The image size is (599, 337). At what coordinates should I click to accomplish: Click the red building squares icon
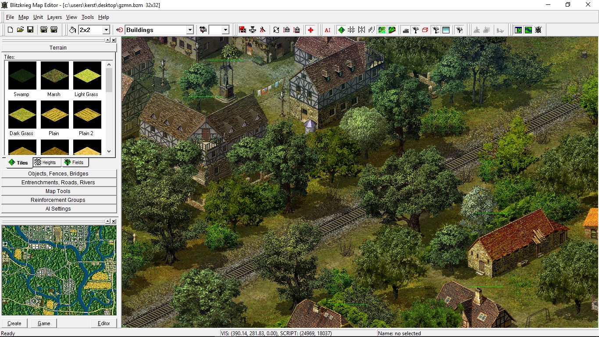pos(242,30)
